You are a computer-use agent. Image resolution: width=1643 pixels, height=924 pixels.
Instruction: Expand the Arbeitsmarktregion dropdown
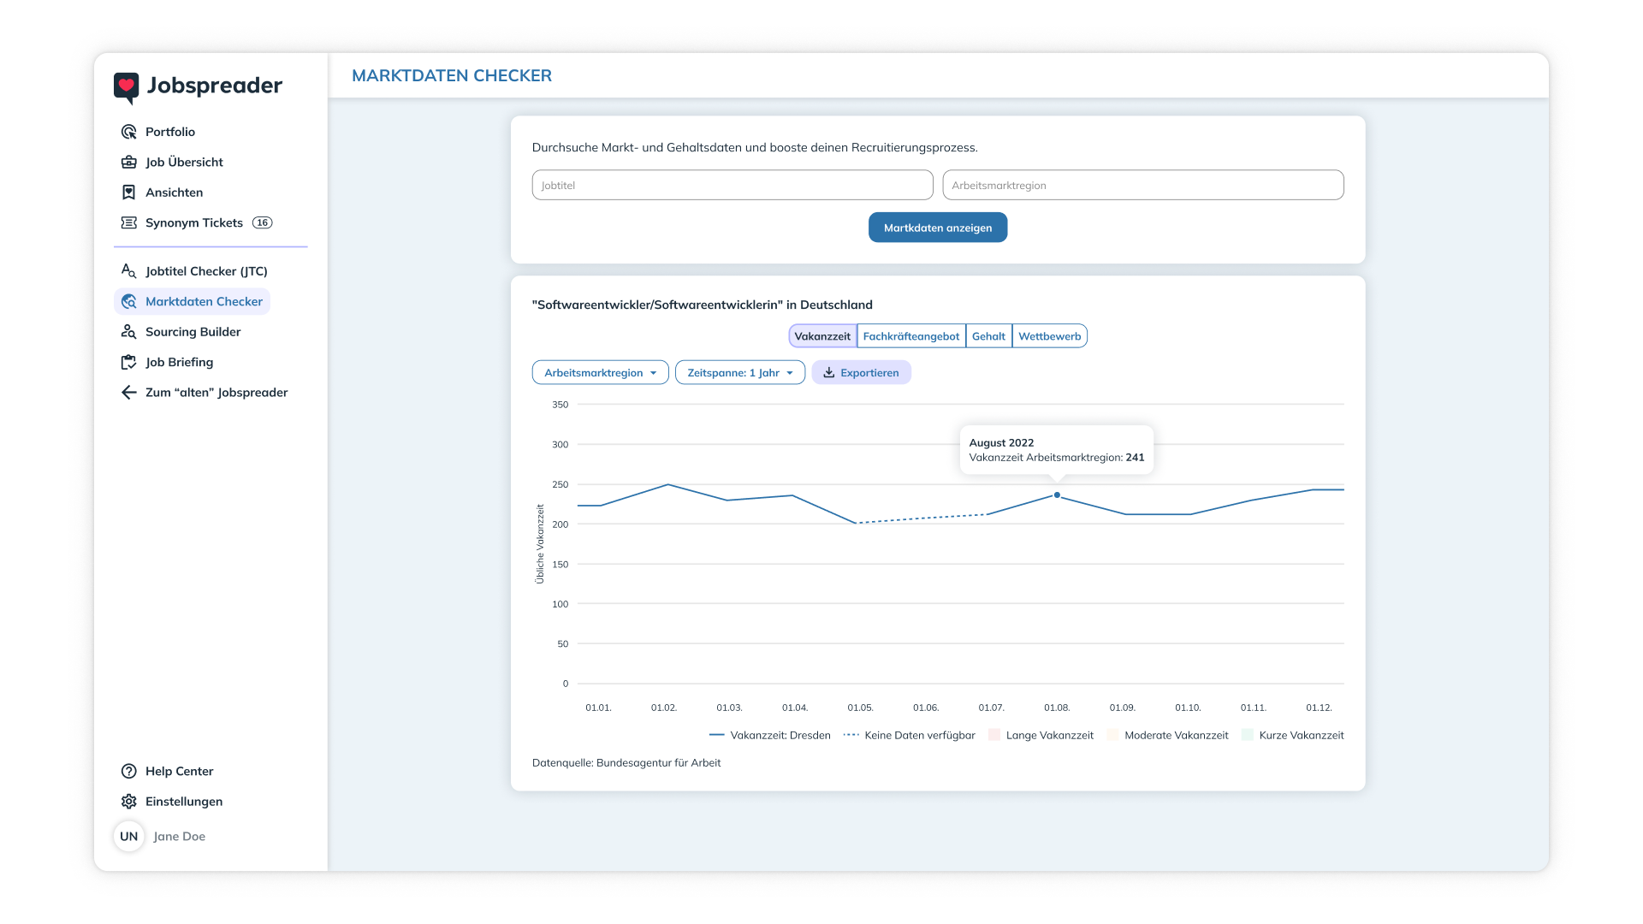click(x=600, y=373)
